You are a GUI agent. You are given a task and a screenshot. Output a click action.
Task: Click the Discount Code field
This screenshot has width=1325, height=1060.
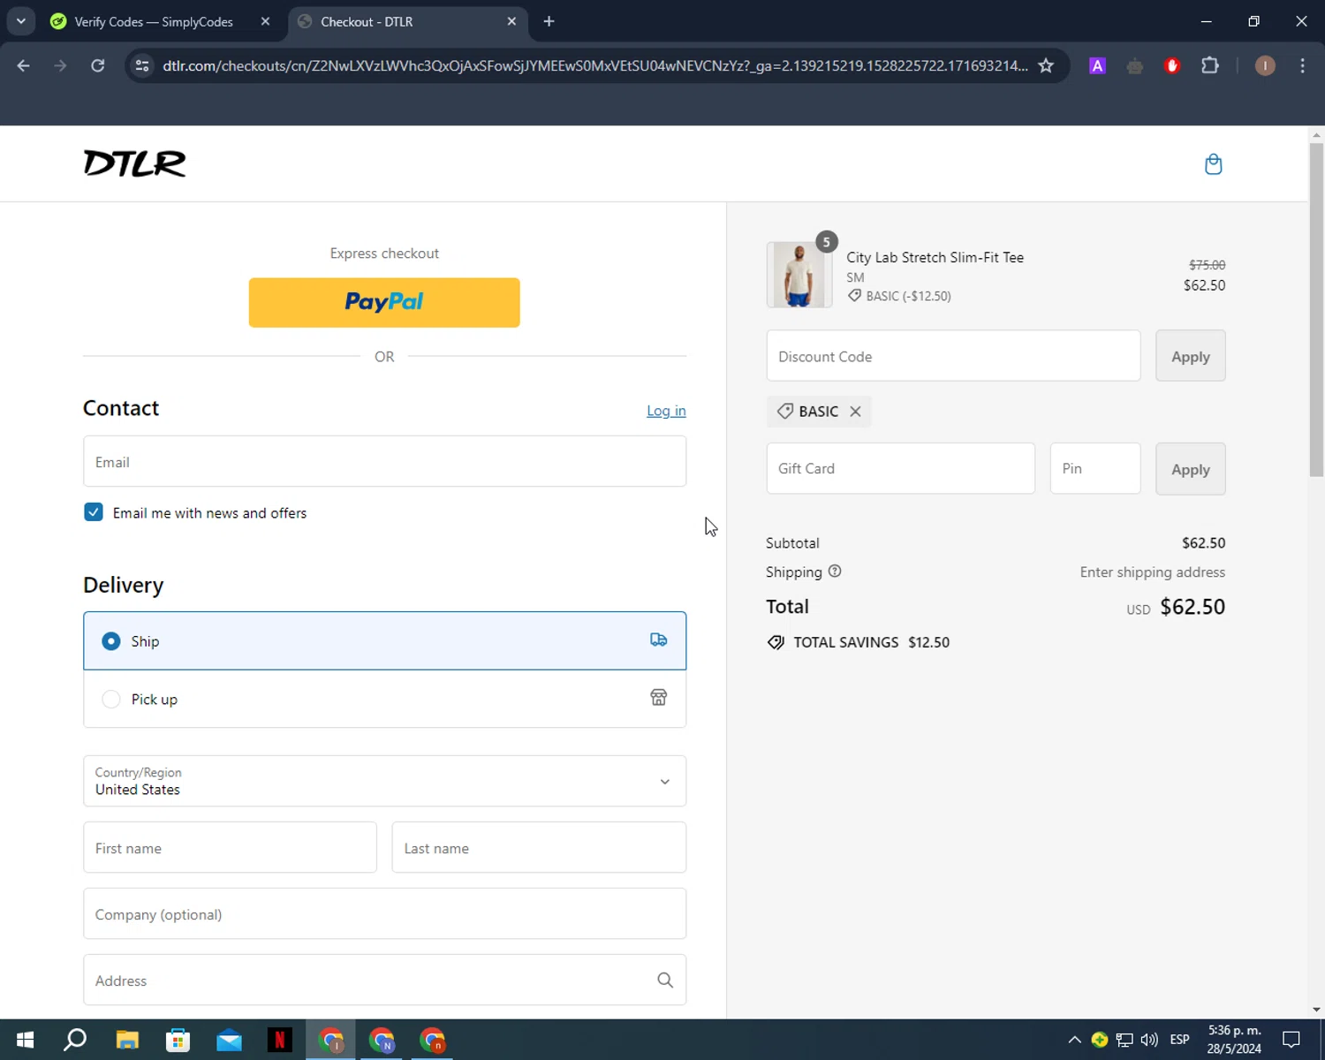(x=953, y=356)
